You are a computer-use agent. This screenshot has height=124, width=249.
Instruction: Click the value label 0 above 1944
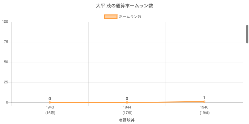[127, 99]
